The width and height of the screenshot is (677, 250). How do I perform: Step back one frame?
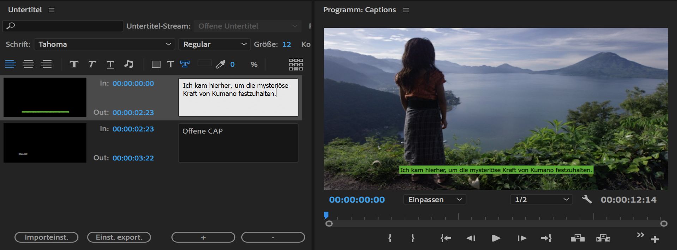click(x=471, y=238)
